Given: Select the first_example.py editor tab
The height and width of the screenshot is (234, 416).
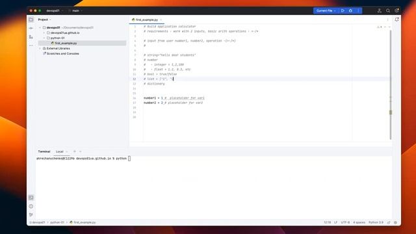Looking at the screenshot, I should click(146, 20).
